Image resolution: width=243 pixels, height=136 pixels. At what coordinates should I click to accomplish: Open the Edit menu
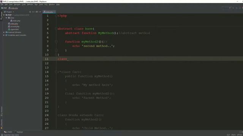point(6,5)
